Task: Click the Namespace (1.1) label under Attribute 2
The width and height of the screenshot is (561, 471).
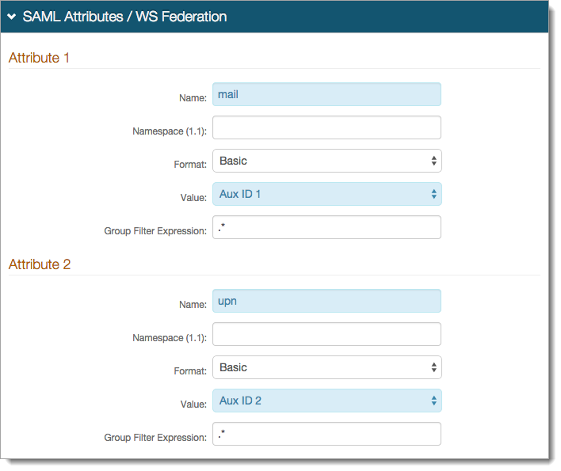Action: 170,338
